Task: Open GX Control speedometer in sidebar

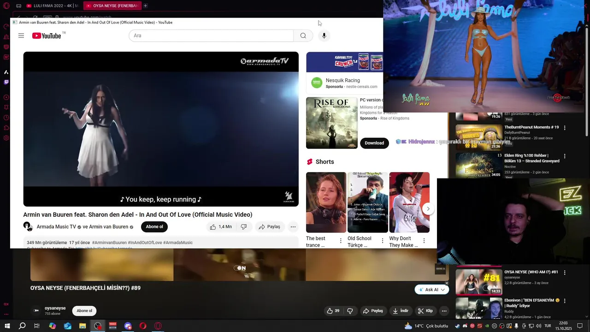Action: click(6, 27)
